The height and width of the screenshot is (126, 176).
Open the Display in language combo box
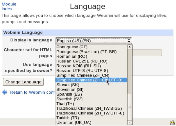coord(94,41)
